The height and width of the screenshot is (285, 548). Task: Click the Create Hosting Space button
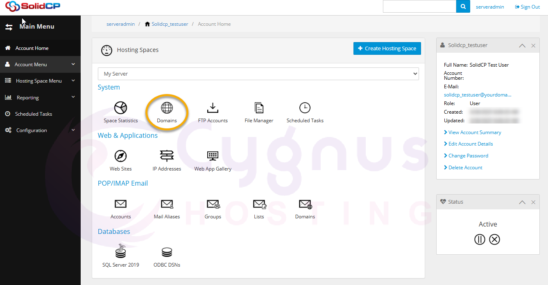point(387,48)
